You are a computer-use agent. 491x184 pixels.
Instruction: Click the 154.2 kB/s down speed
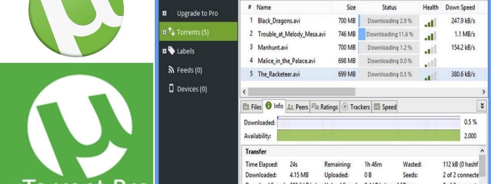(463, 48)
